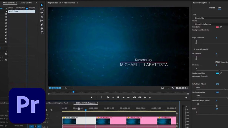The image size is (228, 128).
Task: Open the Effect Controls panel menu
Action: click(17, 3)
